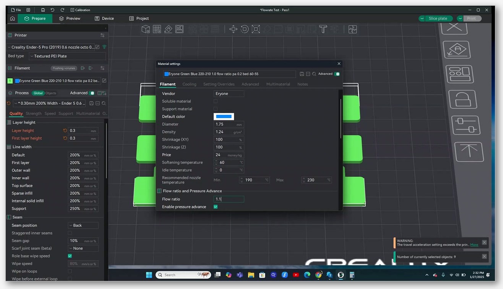Check the Soluble material checkbox

[x=216, y=101]
